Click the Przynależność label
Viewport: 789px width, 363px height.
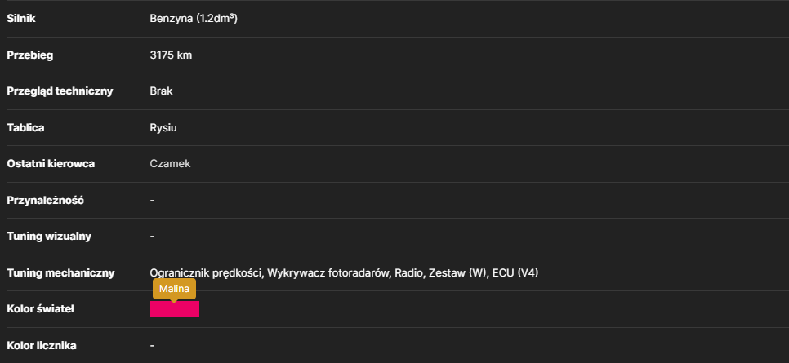click(45, 200)
